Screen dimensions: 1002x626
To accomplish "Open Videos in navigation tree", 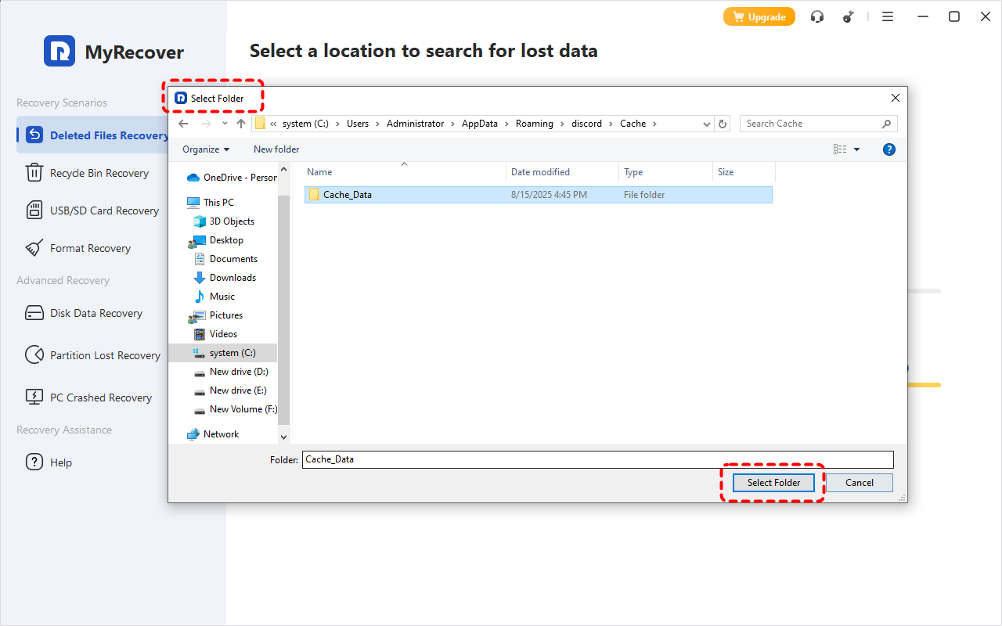I will coord(215,334).
